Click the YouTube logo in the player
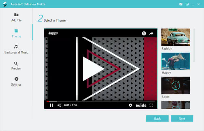This screenshot has width=204, height=131. [x=141, y=105]
